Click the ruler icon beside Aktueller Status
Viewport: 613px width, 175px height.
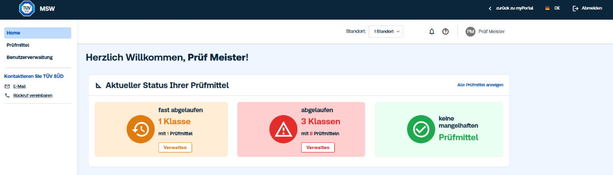[99, 85]
